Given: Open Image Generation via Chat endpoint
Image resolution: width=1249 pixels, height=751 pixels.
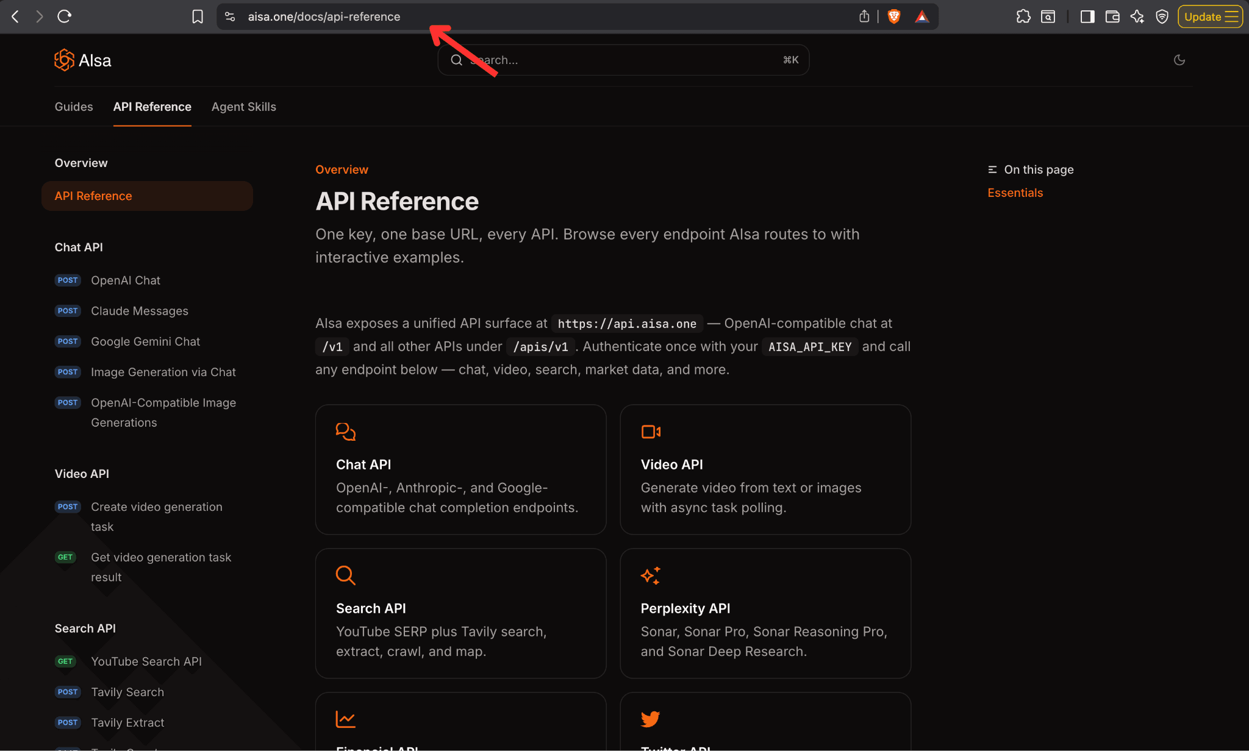Looking at the screenshot, I should (x=163, y=372).
